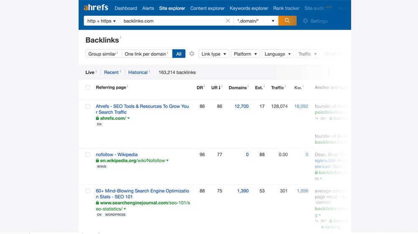Open the *.domain/* mode dropdown

click(x=256, y=21)
